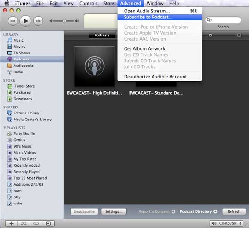Toggle repeat mode
The height and width of the screenshot is (228, 249).
click(x=36, y=223)
